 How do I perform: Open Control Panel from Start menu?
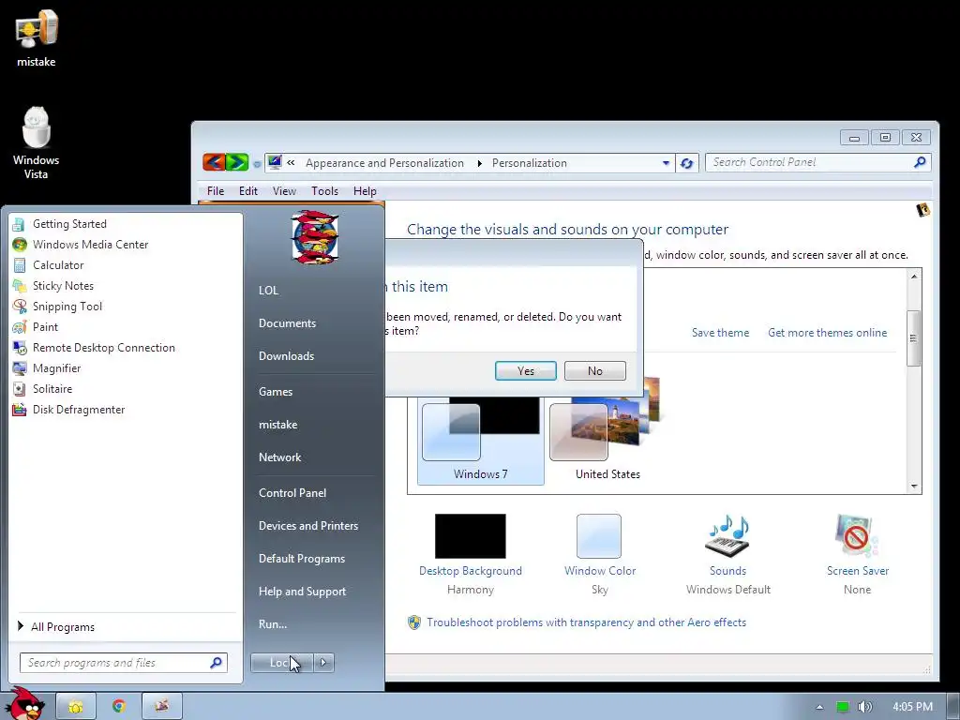coord(292,493)
